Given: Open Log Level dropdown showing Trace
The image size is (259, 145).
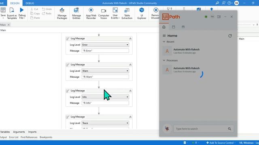Looking at the screenshot, I should [x=105, y=123].
